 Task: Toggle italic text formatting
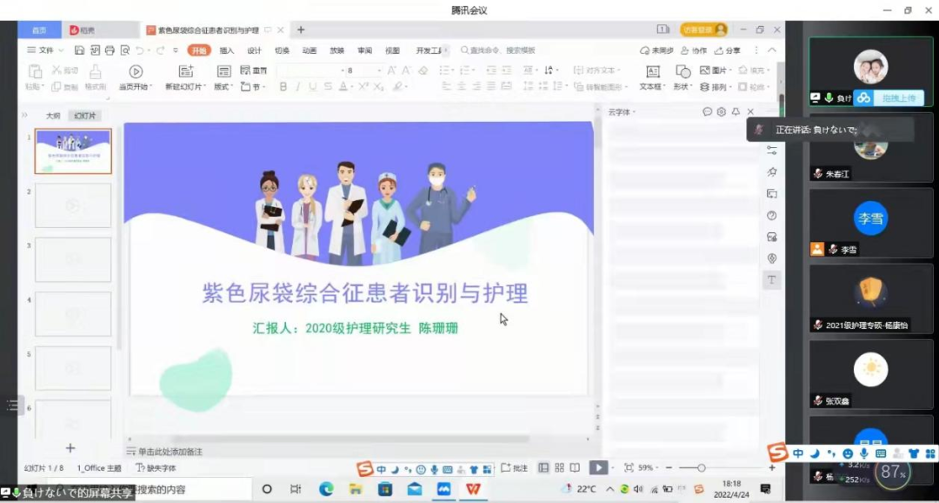tap(298, 87)
